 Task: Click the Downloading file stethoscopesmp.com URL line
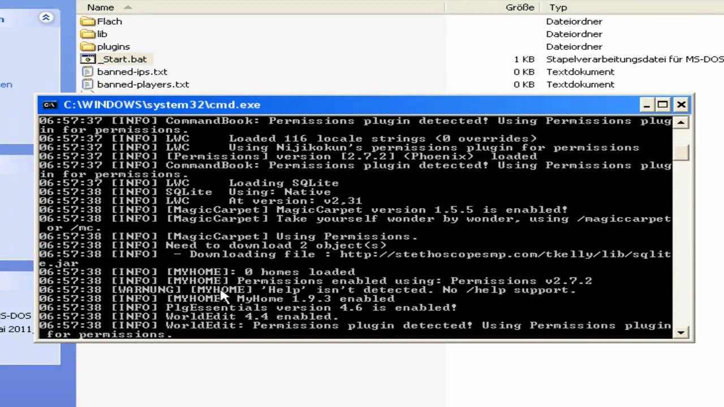[355, 259]
